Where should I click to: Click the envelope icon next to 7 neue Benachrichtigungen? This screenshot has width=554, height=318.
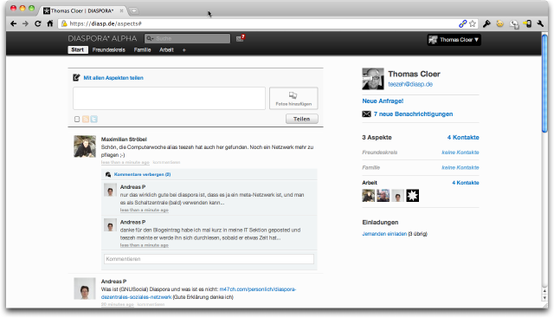click(x=366, y=114)
